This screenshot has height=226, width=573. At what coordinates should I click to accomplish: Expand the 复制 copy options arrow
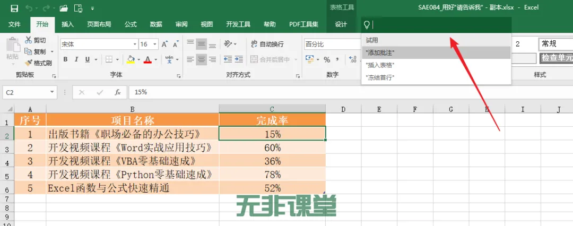click(x=52, y=52)
